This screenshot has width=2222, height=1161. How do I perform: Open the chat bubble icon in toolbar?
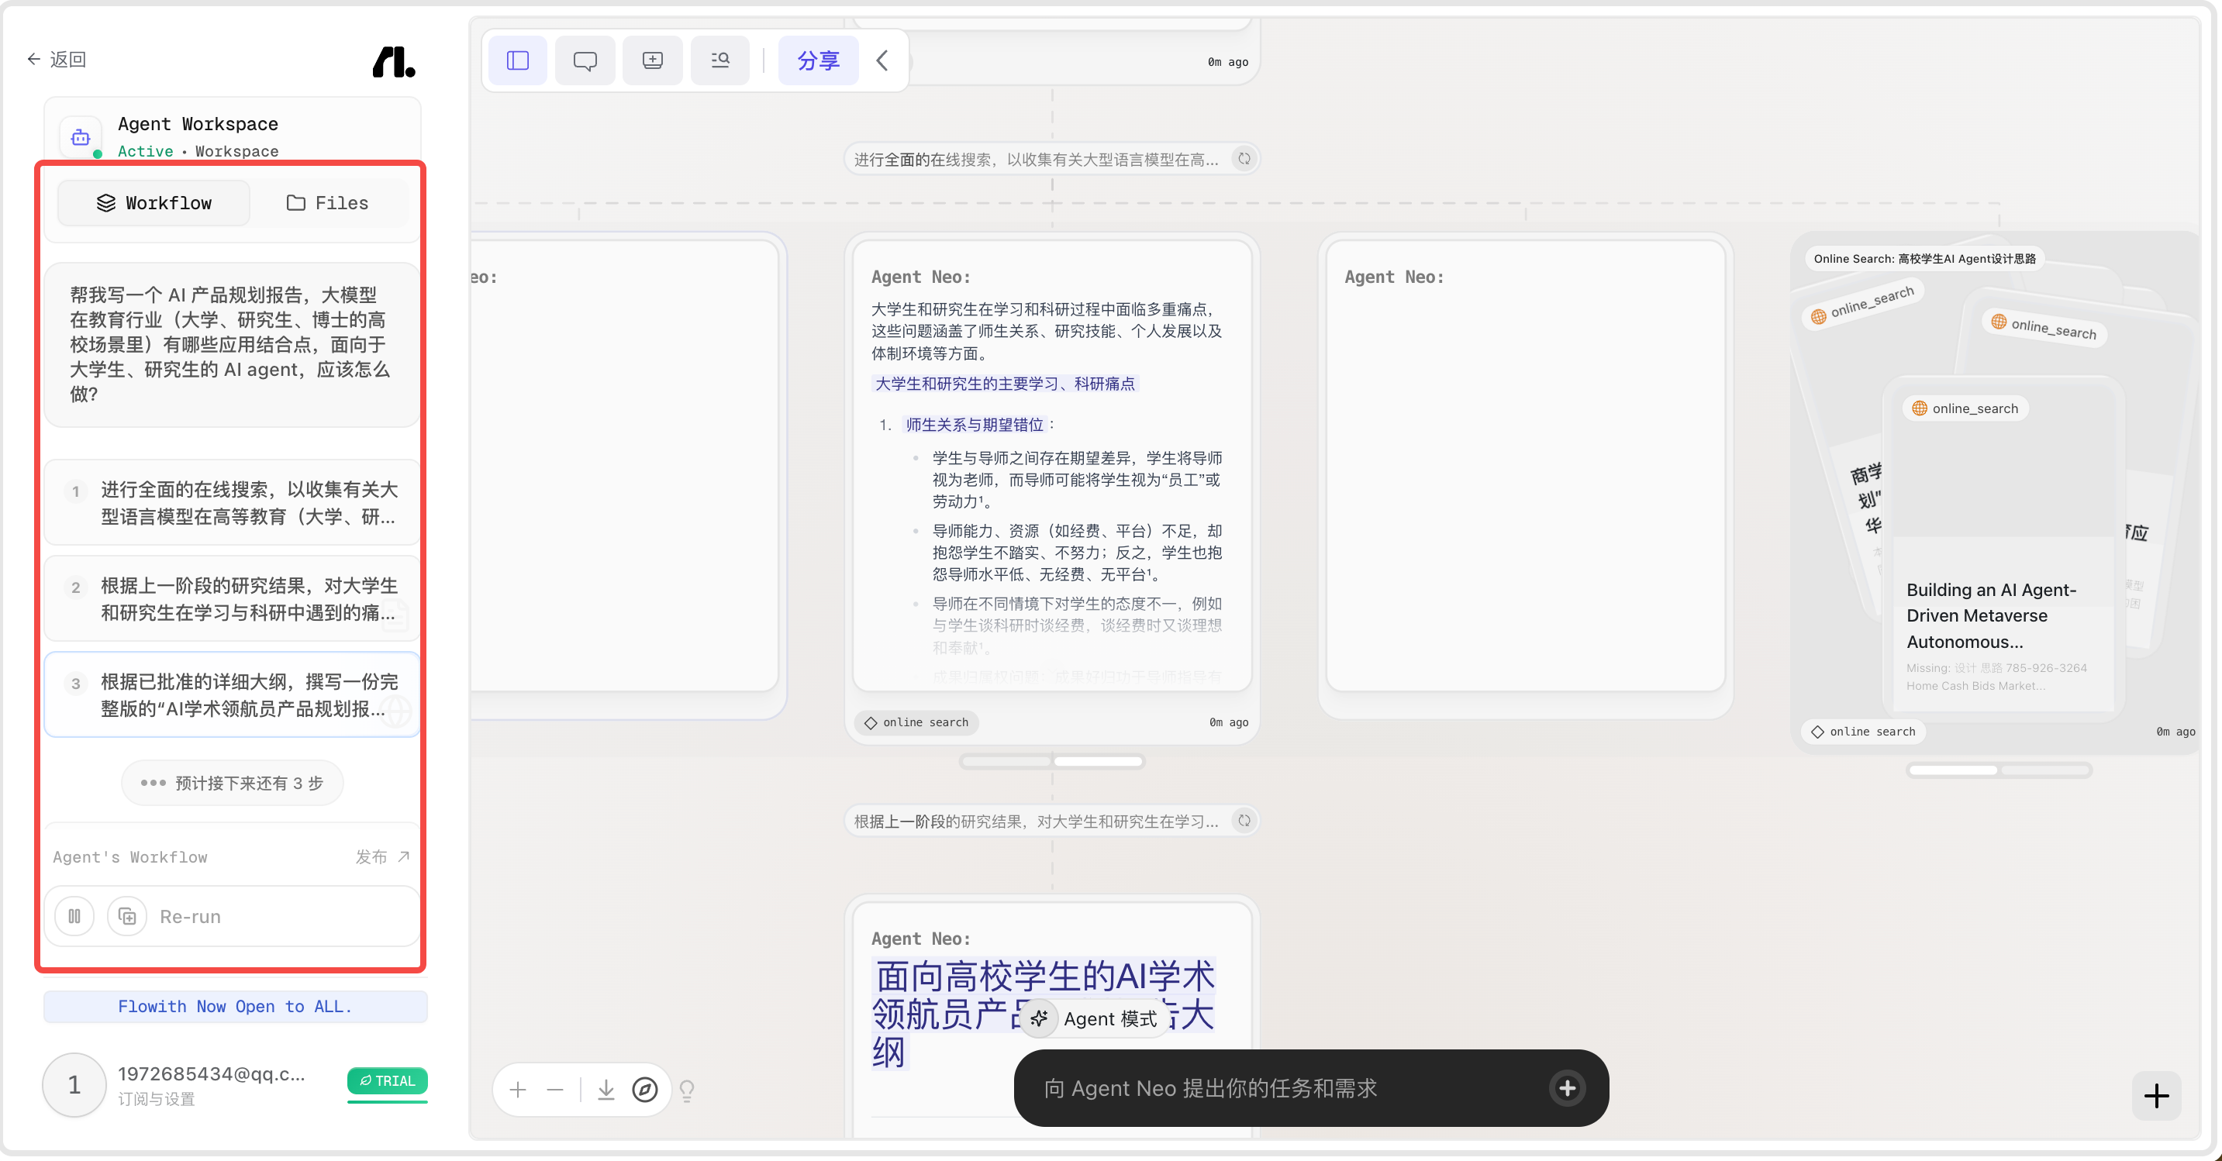585,60
